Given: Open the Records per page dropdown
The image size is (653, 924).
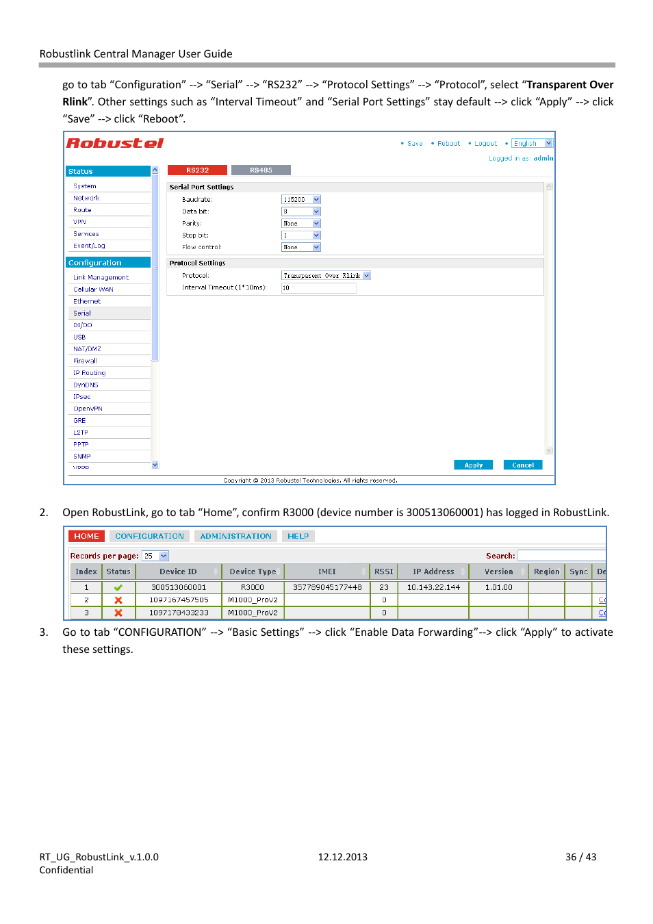Looking at the screenshot, I should pyautogui.click(x=155, y=556).
